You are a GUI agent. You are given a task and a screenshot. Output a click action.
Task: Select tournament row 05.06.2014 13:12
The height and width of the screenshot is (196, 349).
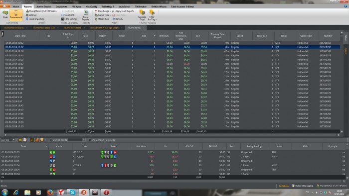click(172, 64)
